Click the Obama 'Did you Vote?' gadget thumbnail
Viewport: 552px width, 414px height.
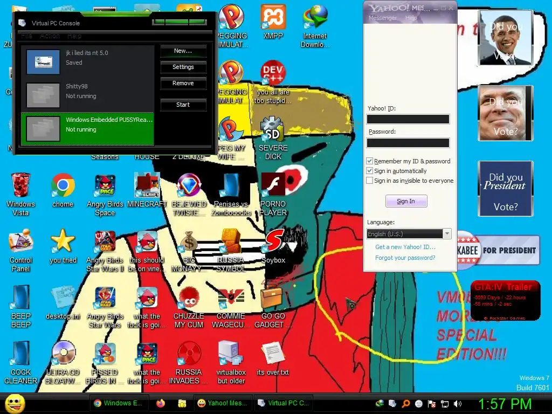[506, 38]
